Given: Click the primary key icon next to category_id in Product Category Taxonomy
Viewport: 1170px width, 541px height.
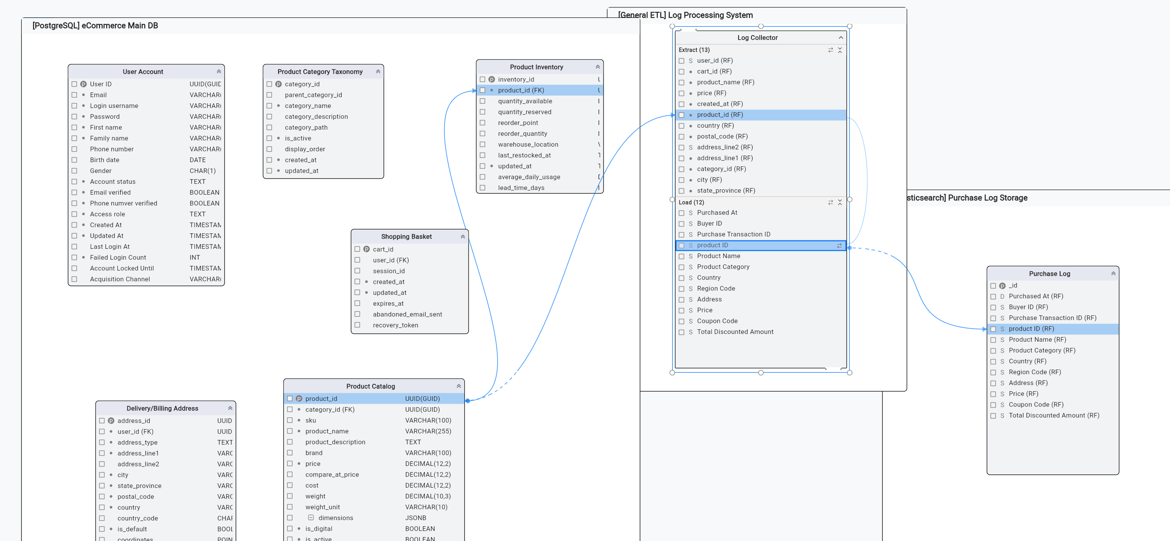Looking at the screenshot, I should pos(279,84).
